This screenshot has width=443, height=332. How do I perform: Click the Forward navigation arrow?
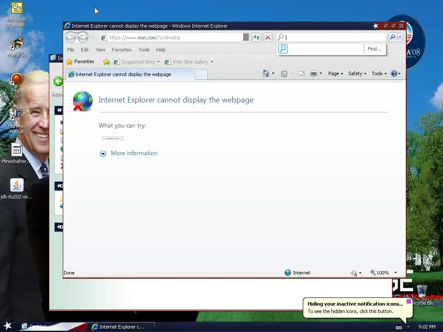(83, 37)
